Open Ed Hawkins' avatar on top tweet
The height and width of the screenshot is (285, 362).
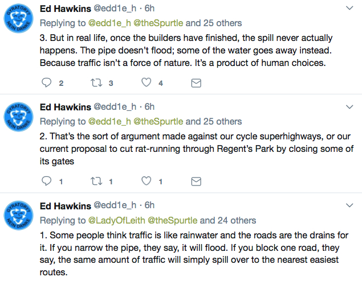point(19,18)
